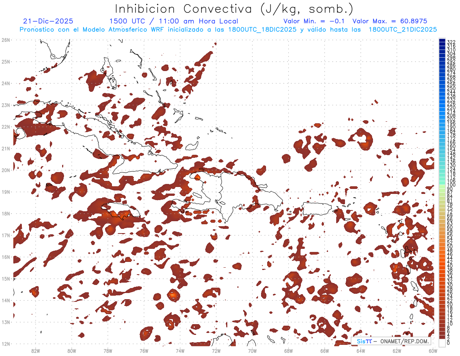Click the "17N" latitude label
460x356 pixels.
tap(6, 235)
